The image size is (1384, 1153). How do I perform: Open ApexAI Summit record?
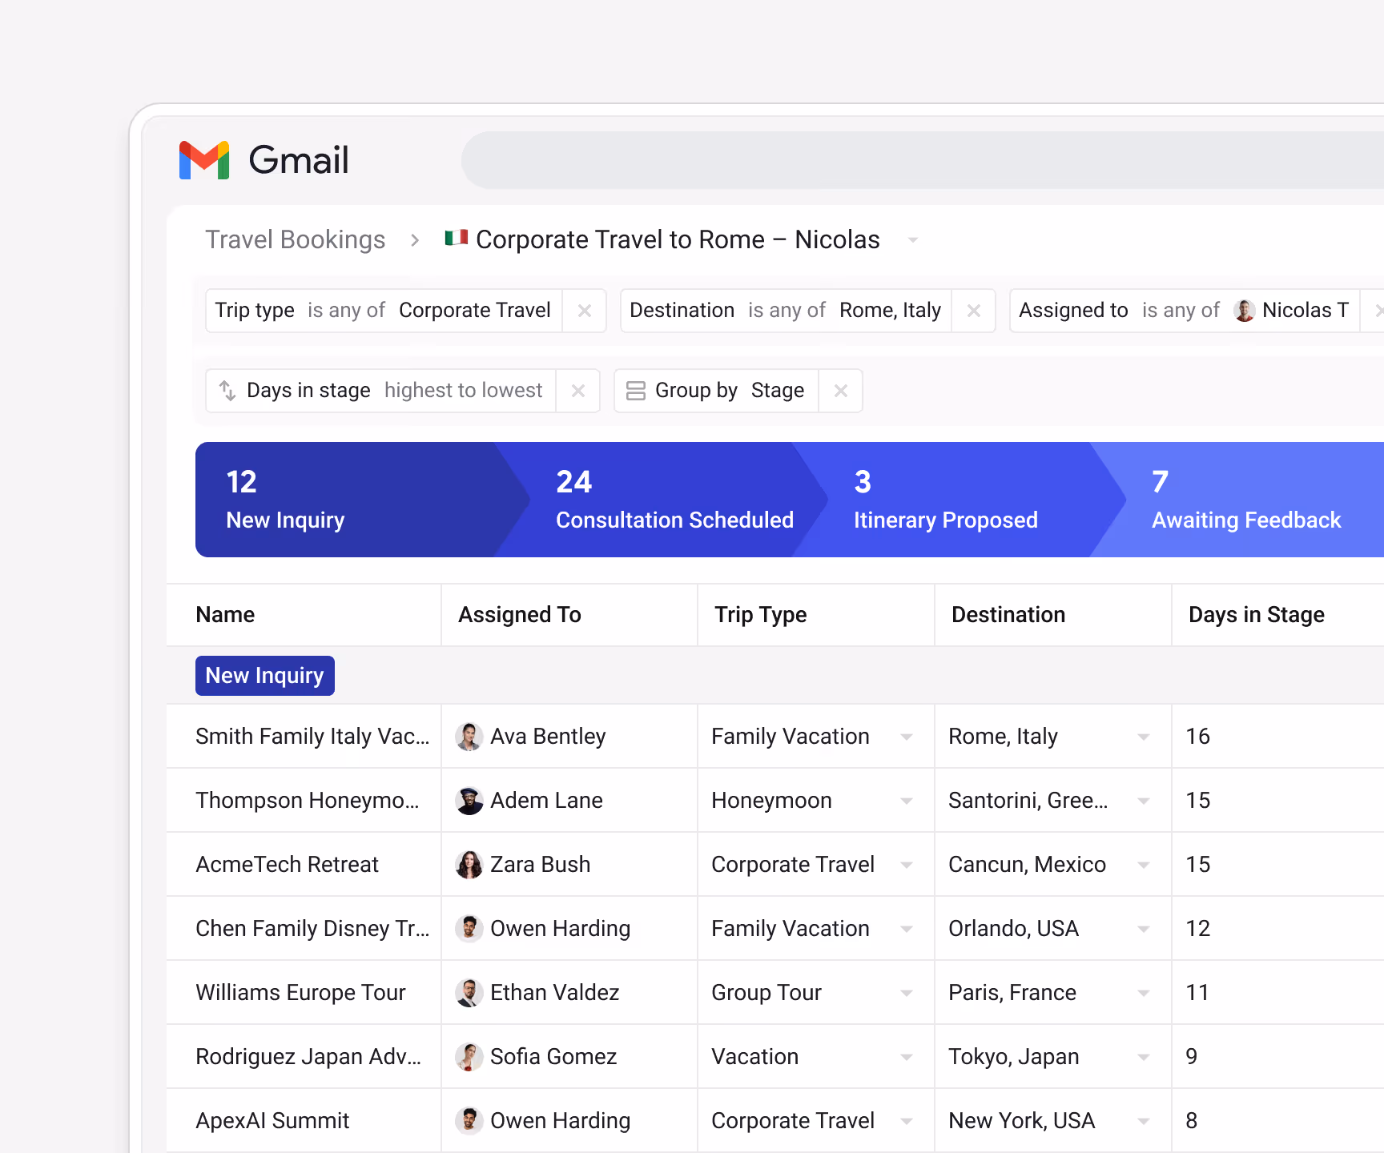tap(272, 1121)
